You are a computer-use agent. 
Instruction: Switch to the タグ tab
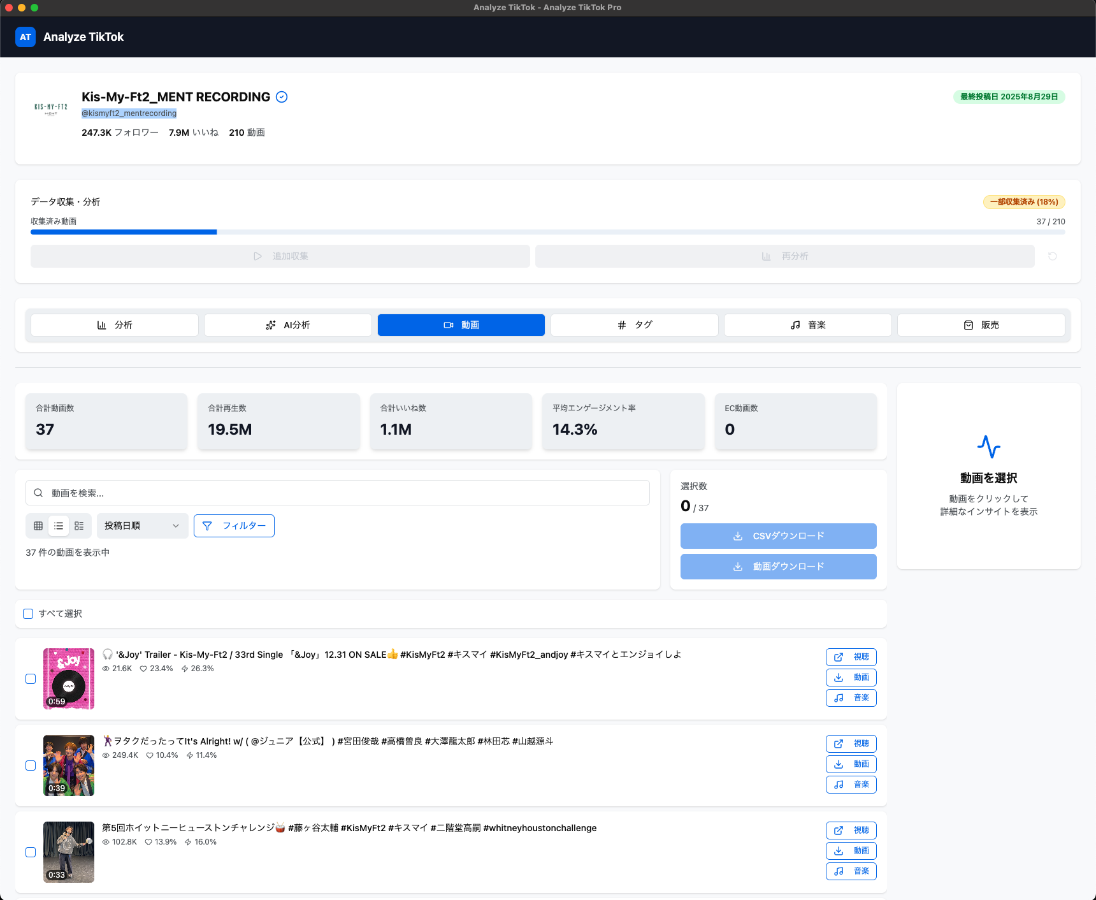pos(634,324)
